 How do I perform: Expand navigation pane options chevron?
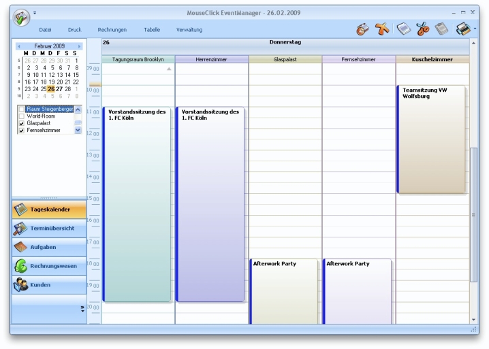pyautogui.click(x=82, y=308)
